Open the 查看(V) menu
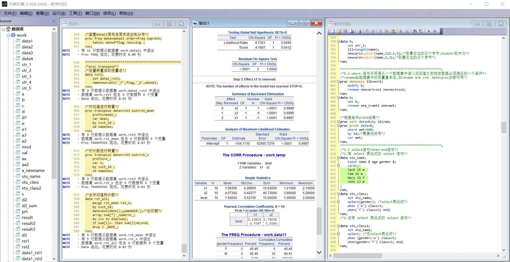Image resolution: width=510 pixels, height=262 pixels. click(43, 13)
